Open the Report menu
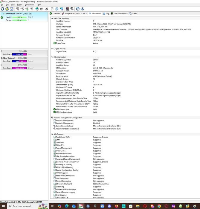Viewport: 200px width, 209px height. (20, 5)
